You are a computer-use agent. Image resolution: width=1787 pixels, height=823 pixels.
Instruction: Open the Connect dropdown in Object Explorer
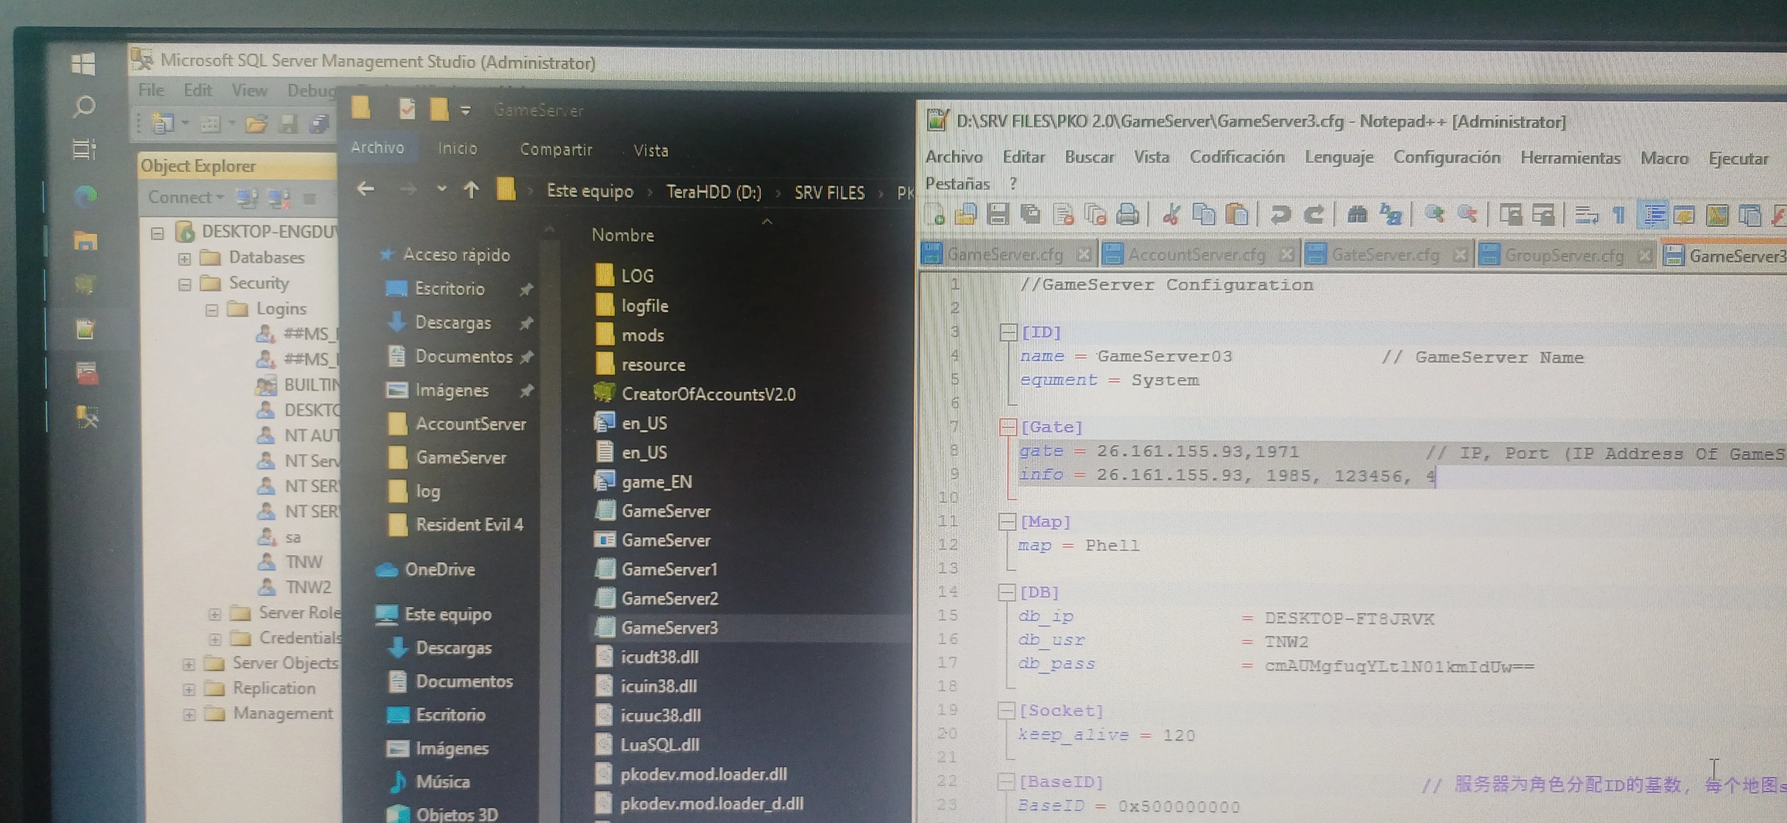[186, 197]
